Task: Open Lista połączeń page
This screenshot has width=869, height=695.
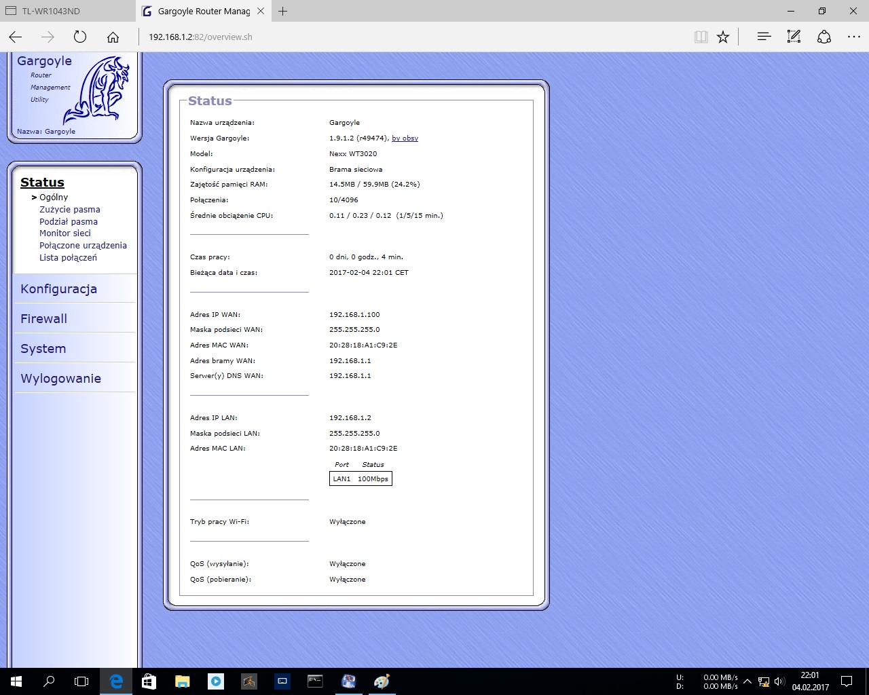Action: coord(68,257)
